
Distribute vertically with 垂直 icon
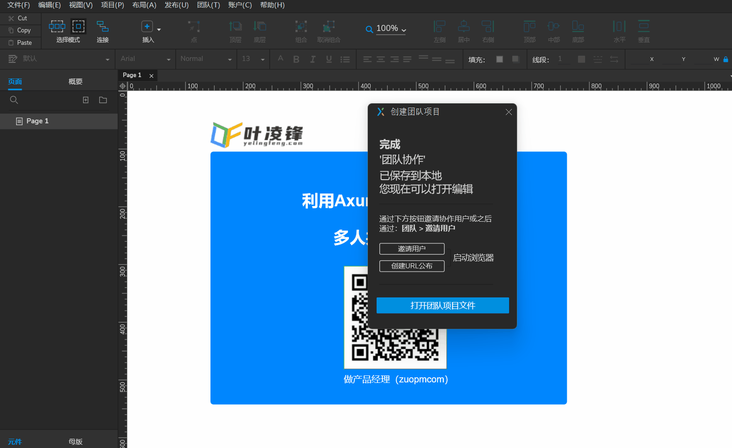[643, 26]
